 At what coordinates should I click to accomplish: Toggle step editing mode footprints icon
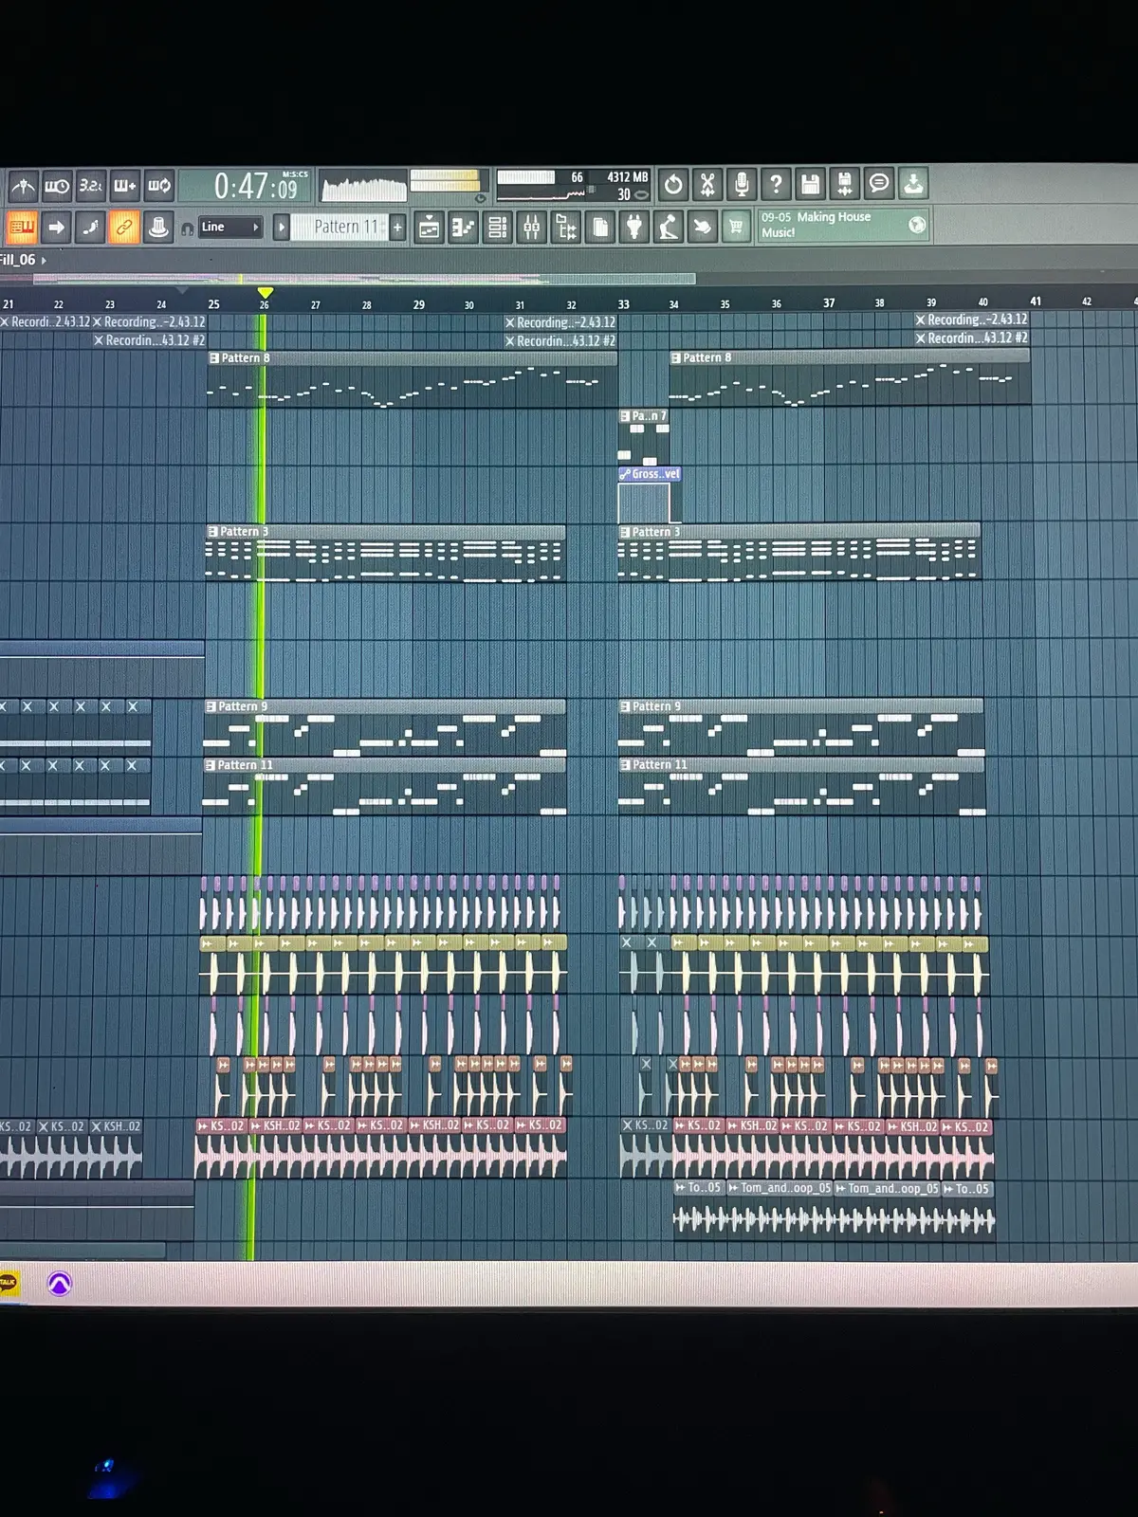pyautogui.click(x=90, y=227)
